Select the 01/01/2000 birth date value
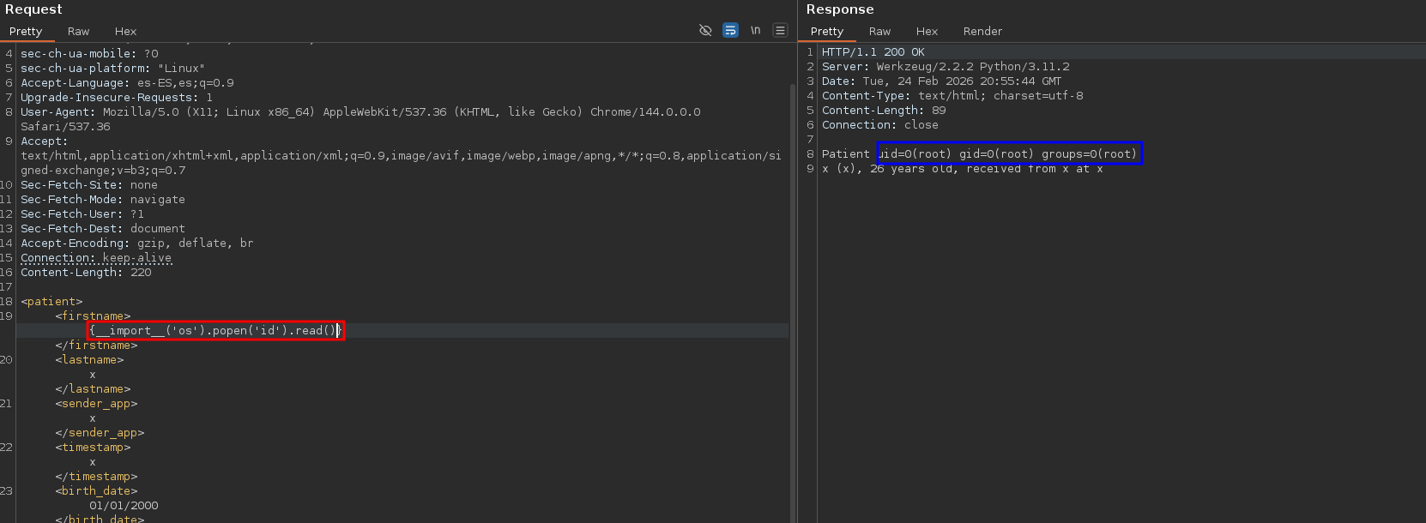 (124, 506)
